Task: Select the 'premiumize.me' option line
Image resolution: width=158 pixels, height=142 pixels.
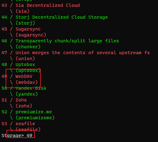Action: [27, 112]
